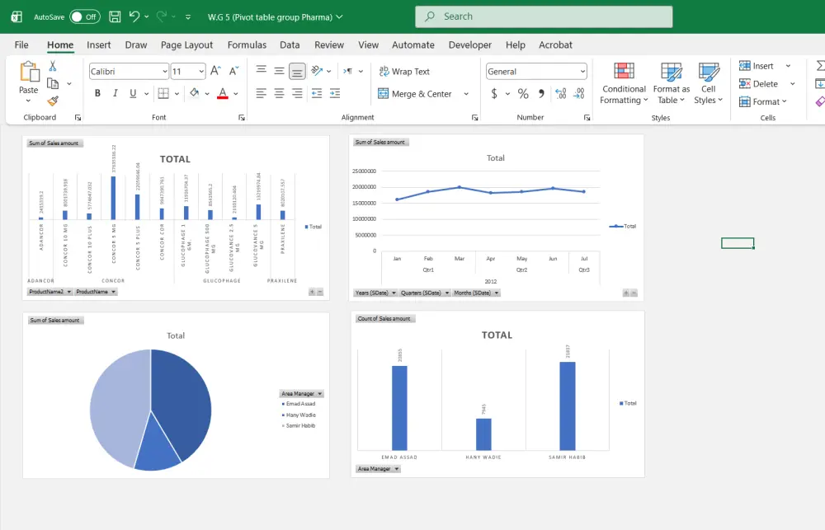
Task: Click the Cut scissors icon
Action: (53, 66)
